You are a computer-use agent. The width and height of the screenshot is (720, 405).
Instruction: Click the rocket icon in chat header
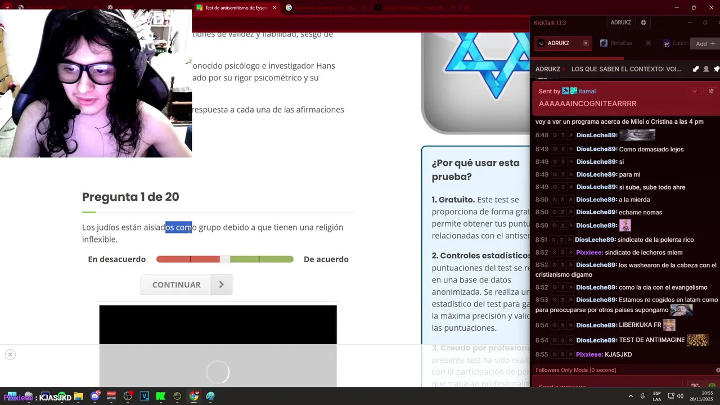pos(696,69)
